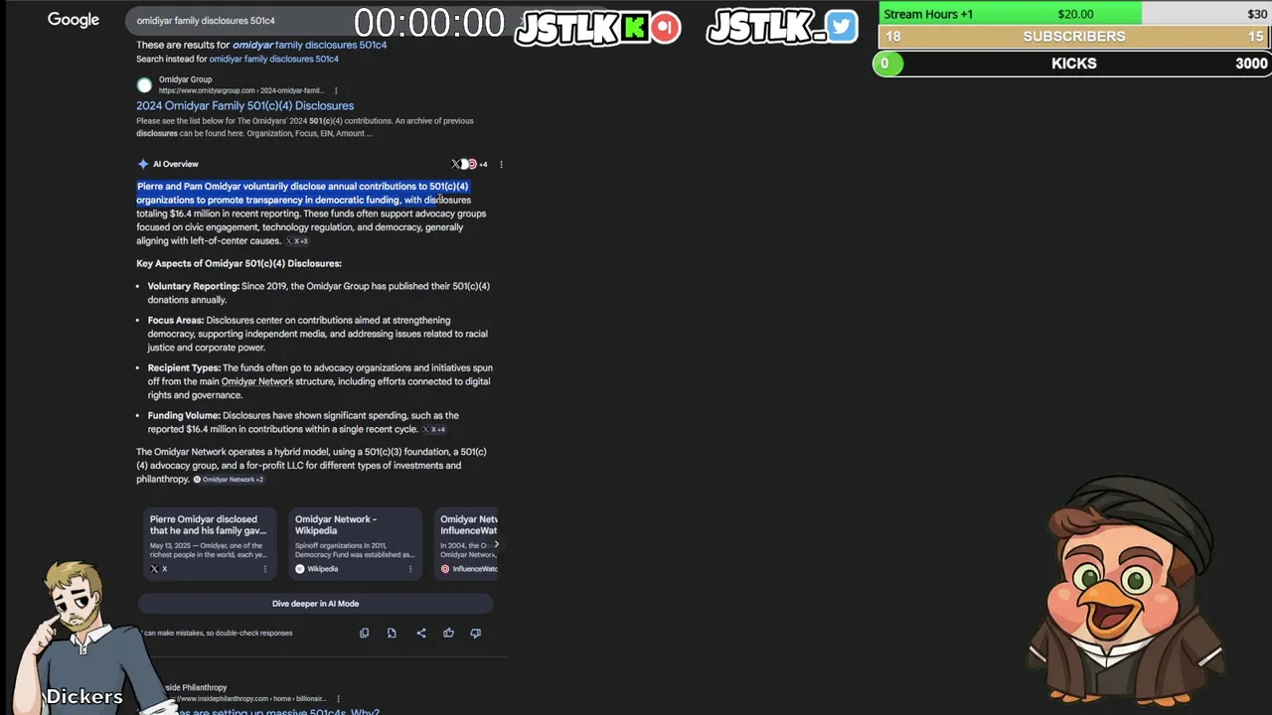1272x715 pixels.
Task: Open 'Pierre Omidyar disclosed' source card
Action: point(209,543)
